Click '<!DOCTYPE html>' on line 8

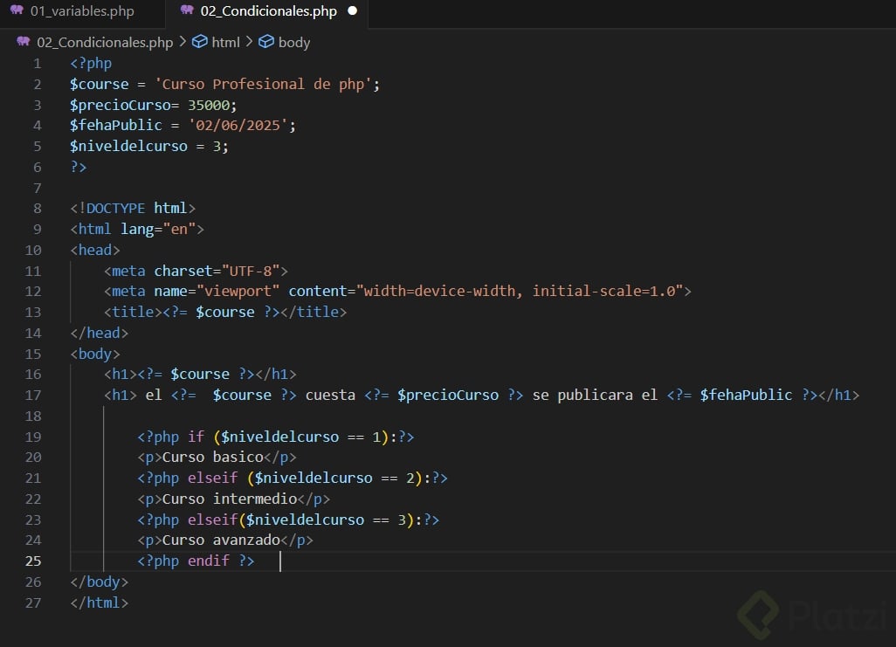(133, 208)
